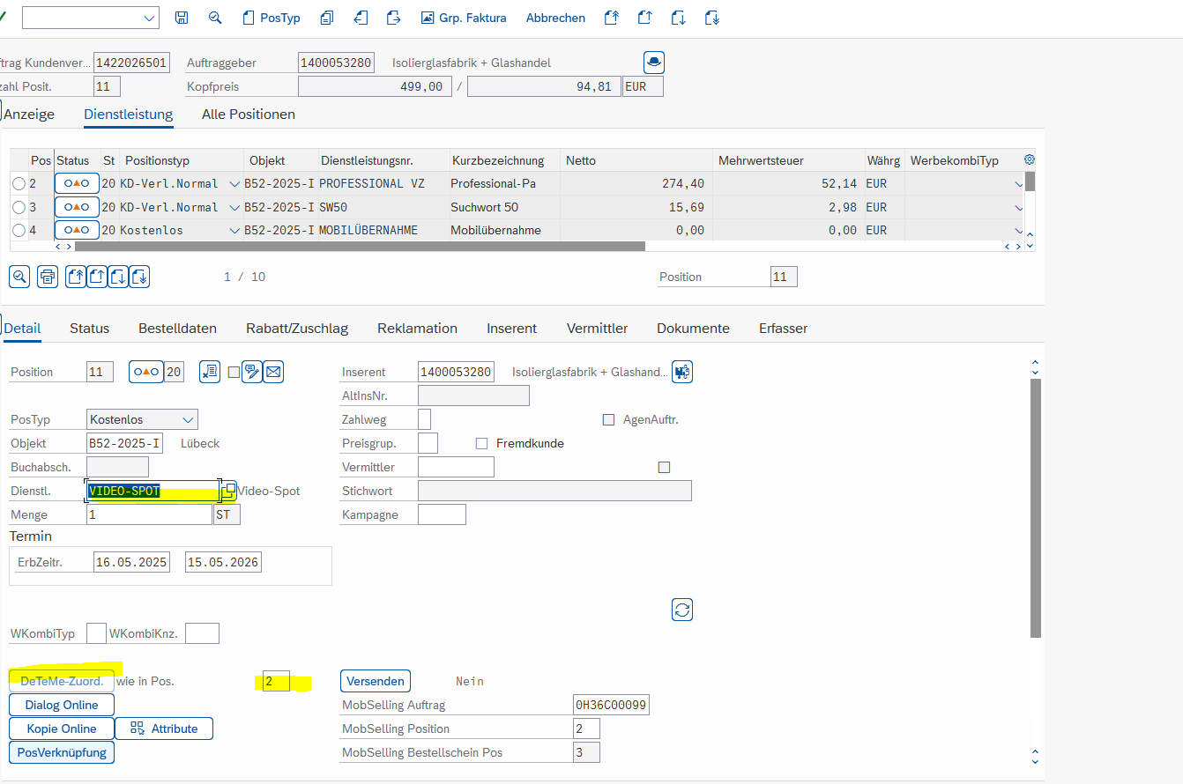
Task: Click the table's horizontal scrollbar
Action: pos(360,247)
